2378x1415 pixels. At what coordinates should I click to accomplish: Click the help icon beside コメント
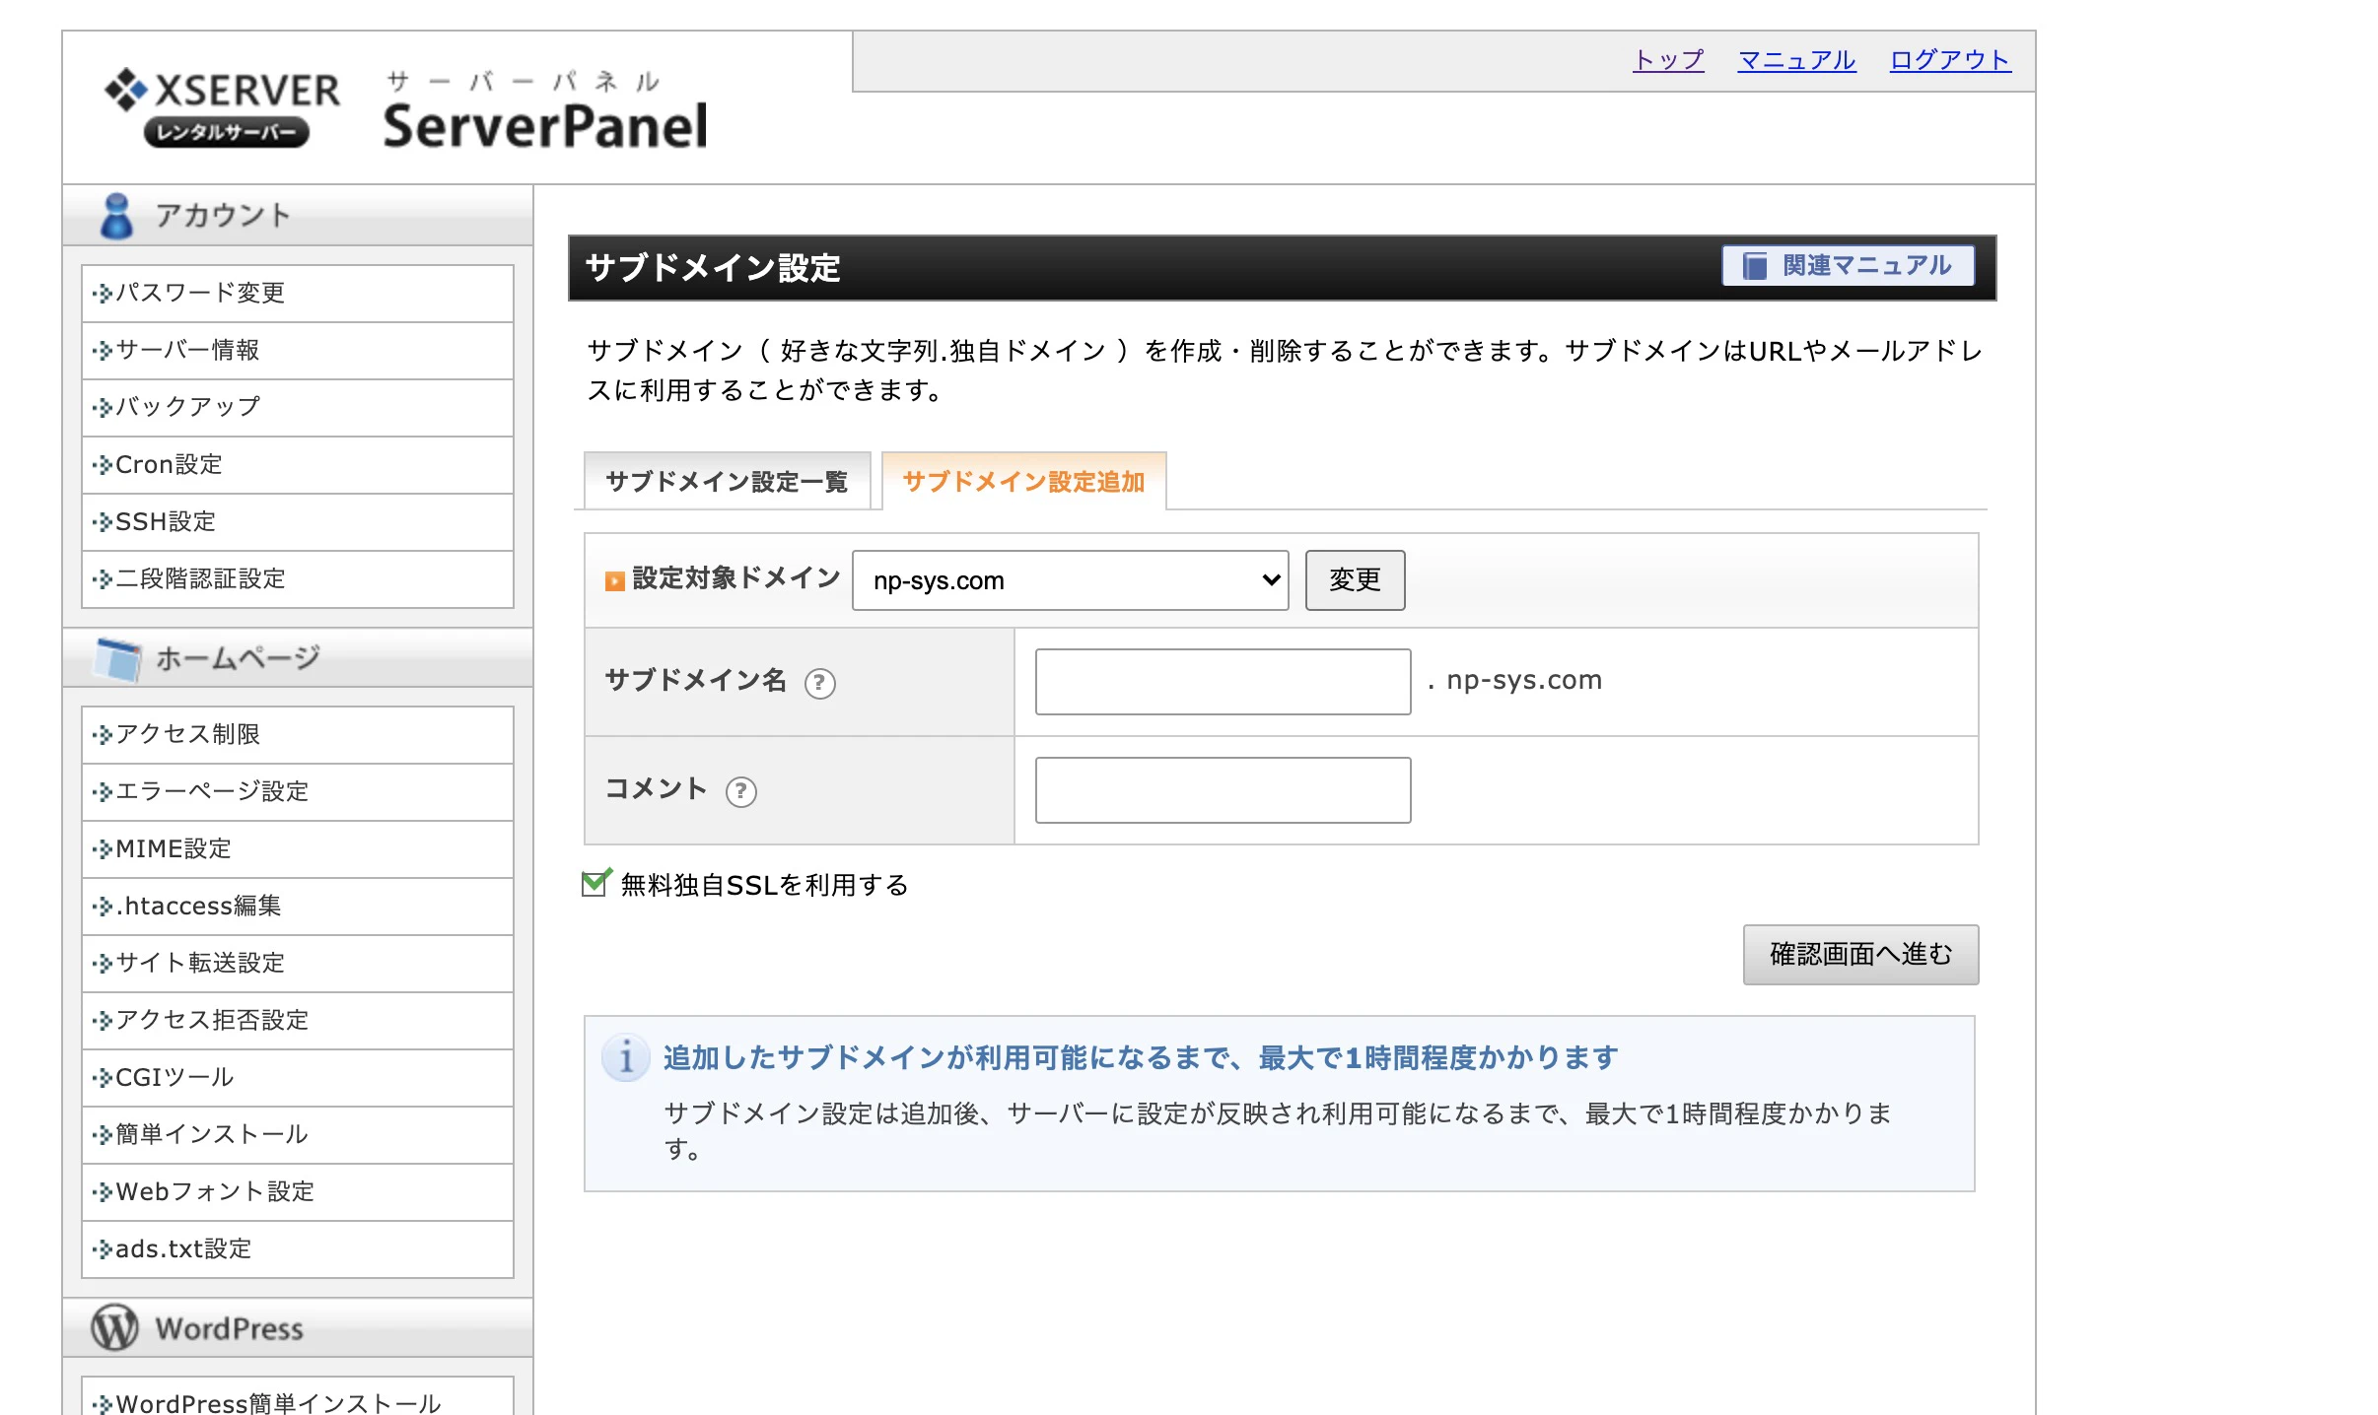740,791
